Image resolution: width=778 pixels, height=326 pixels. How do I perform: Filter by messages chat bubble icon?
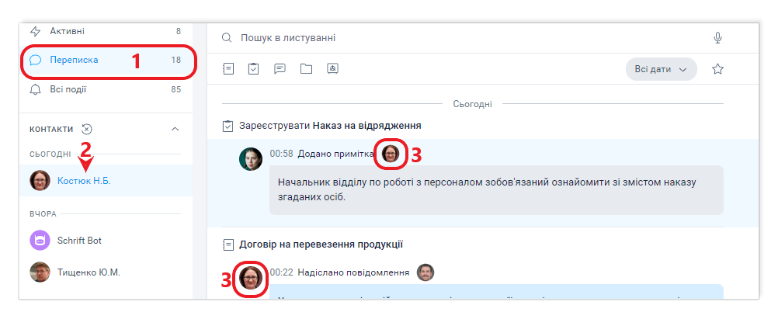click(280, 69)
